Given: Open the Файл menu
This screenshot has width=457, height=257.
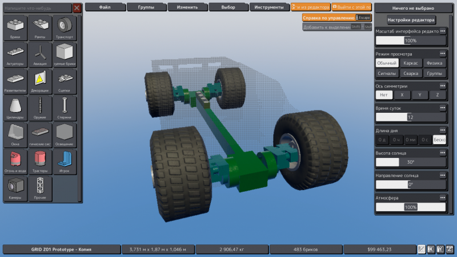Looking at the screenshot, I should pos(105,7).
